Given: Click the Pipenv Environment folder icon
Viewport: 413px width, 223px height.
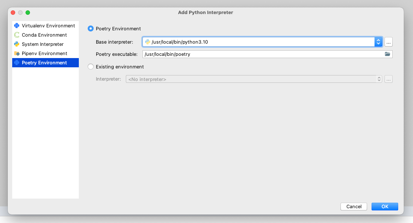Looking at the screenshot, I should [17, 54].
